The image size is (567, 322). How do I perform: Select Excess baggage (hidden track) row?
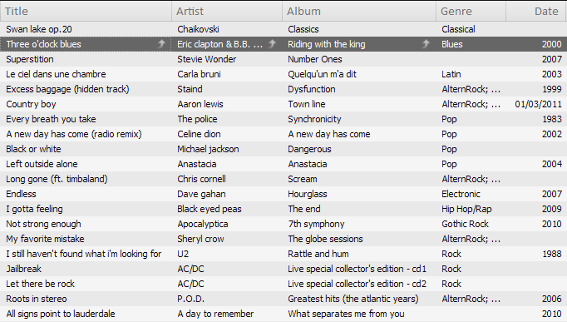[283, 89]
